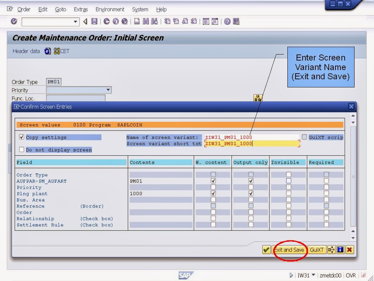Screen dimensions: 374x281
Task: Select the Back arrow icon
Action: 85,22
